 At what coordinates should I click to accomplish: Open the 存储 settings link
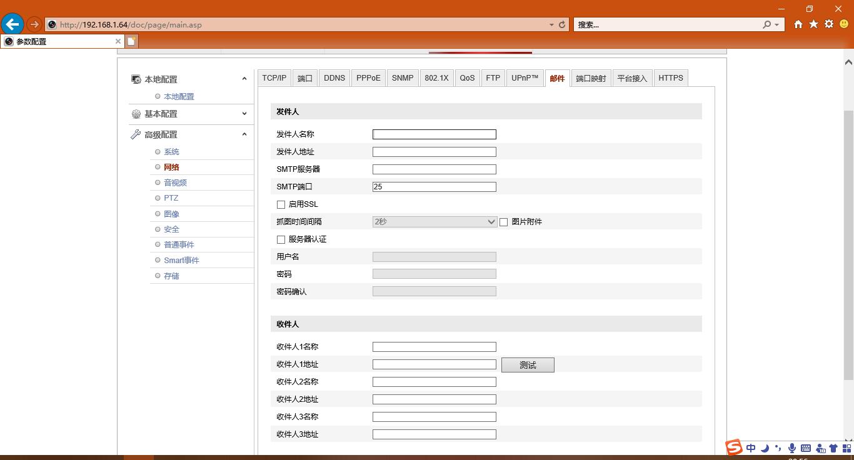171,276
